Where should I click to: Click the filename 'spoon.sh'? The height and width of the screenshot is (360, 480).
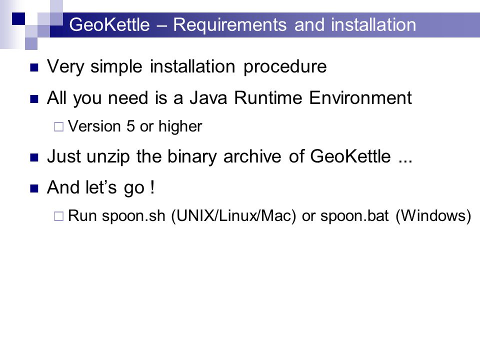click(133, 216)
